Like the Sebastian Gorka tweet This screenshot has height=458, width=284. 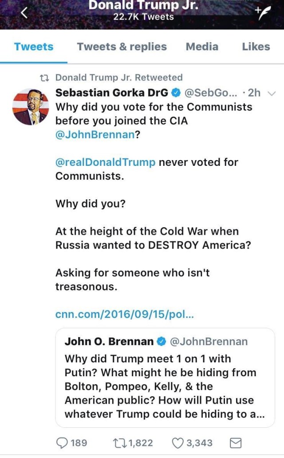coord(177,443)
